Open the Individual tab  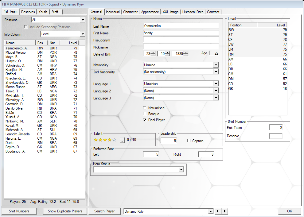tap(113, 12)
